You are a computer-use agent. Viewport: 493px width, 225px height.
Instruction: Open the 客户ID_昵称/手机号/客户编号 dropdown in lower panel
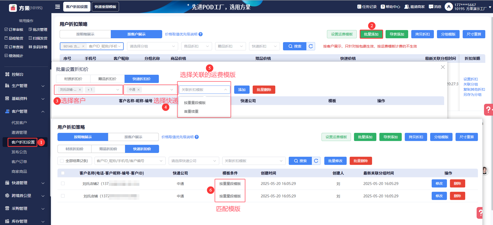point(130,161)
